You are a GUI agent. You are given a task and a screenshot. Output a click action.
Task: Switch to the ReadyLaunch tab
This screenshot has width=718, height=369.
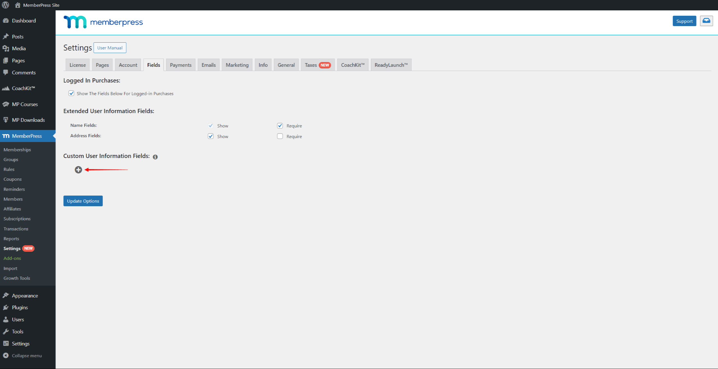point(391,65)
